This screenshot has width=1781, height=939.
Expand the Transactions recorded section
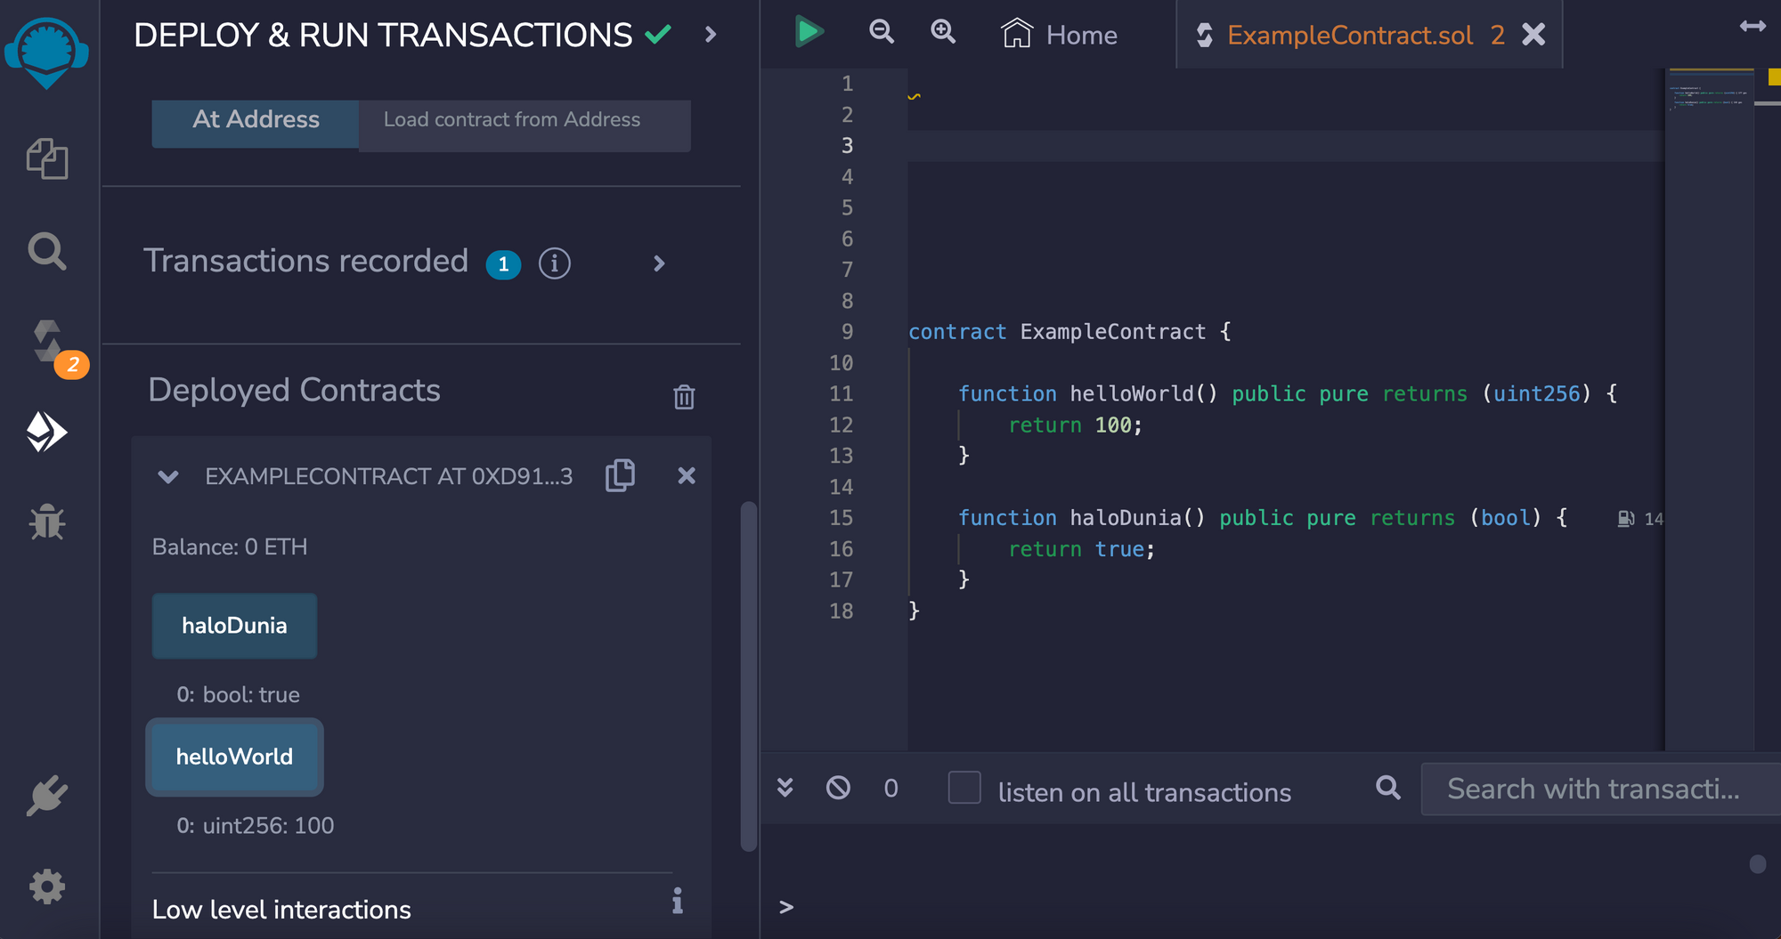(x=659, y=263)
